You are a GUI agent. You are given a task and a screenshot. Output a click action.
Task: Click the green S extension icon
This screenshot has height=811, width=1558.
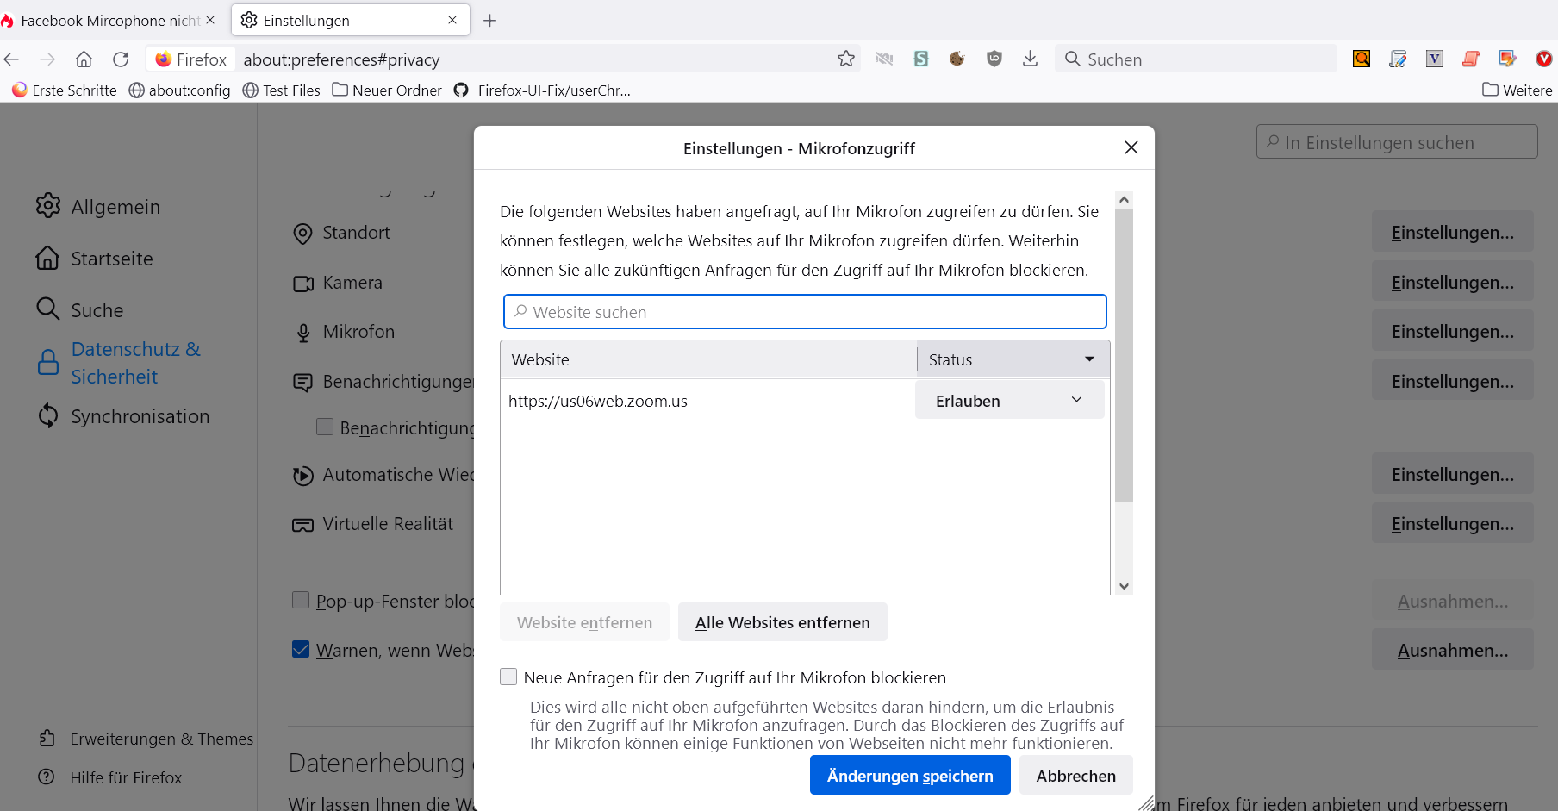[x=921, y=59]
